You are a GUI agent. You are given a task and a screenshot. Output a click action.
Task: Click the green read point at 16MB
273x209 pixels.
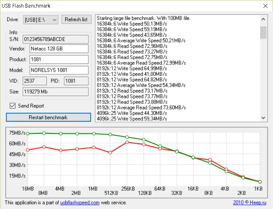(28, 134)
